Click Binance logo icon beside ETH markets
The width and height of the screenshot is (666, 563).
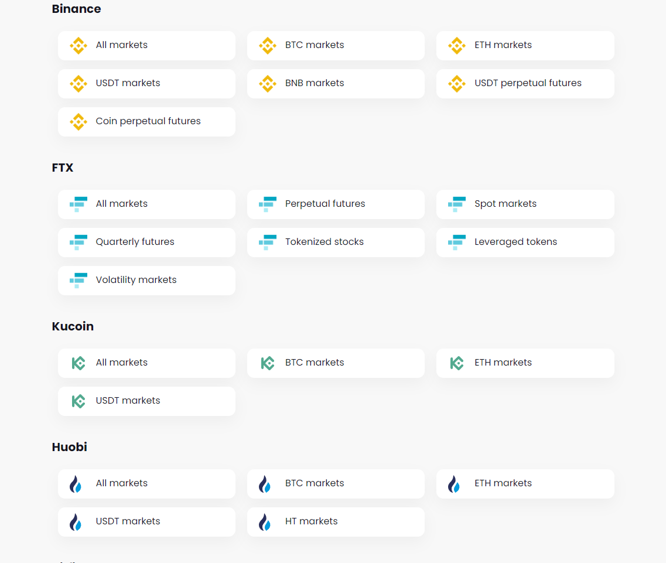click(x=457, y=46)
